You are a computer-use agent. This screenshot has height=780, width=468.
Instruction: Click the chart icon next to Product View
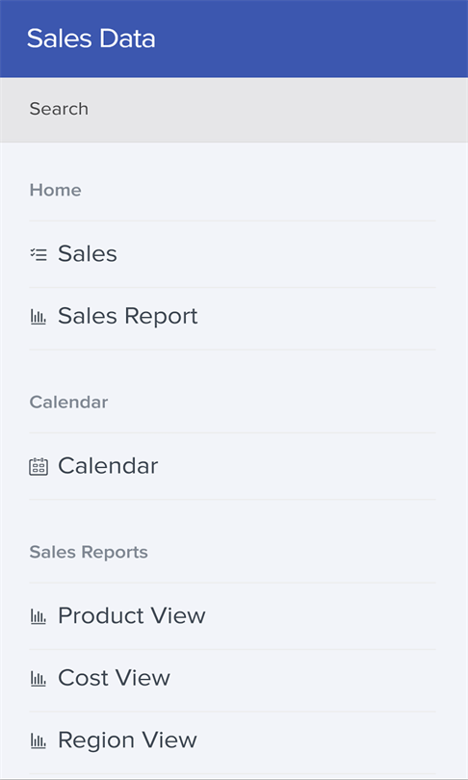point(39,617)
